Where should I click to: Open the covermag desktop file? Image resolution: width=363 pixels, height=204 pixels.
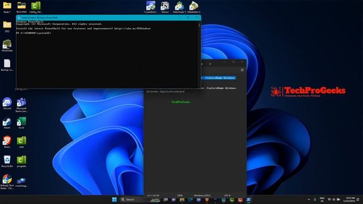[22, 182]
